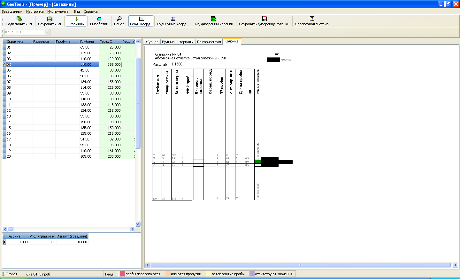
Task: Click the Подключить БД toolbar icon
Action: coord(19,19)
